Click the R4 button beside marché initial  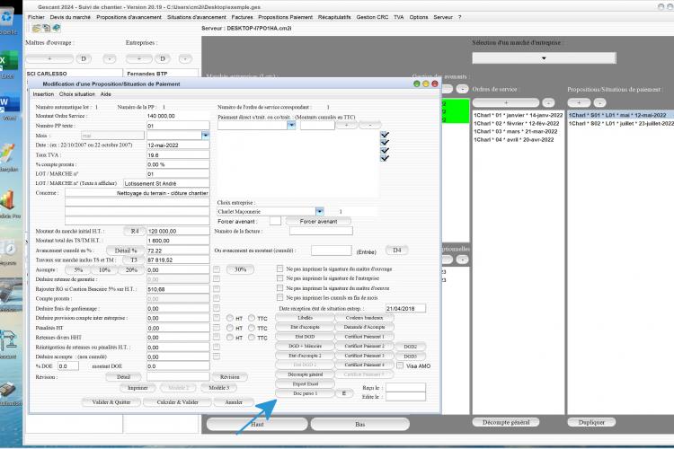(x=135, y=231)
